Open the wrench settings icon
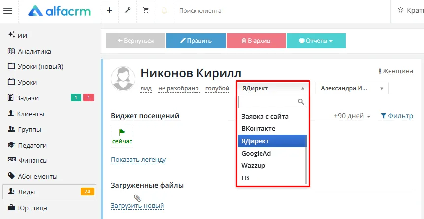Viewport: 424px width, 219px height. pyautogui.click(x=128, y=10)
